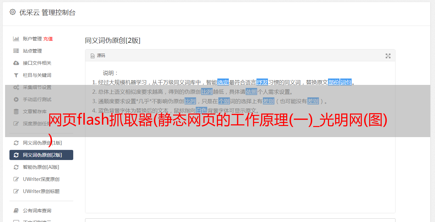This screenshot has height=222, width=435.
Task: Expand editor with the fullscreen arrows icon
Action: pos(388,56)
